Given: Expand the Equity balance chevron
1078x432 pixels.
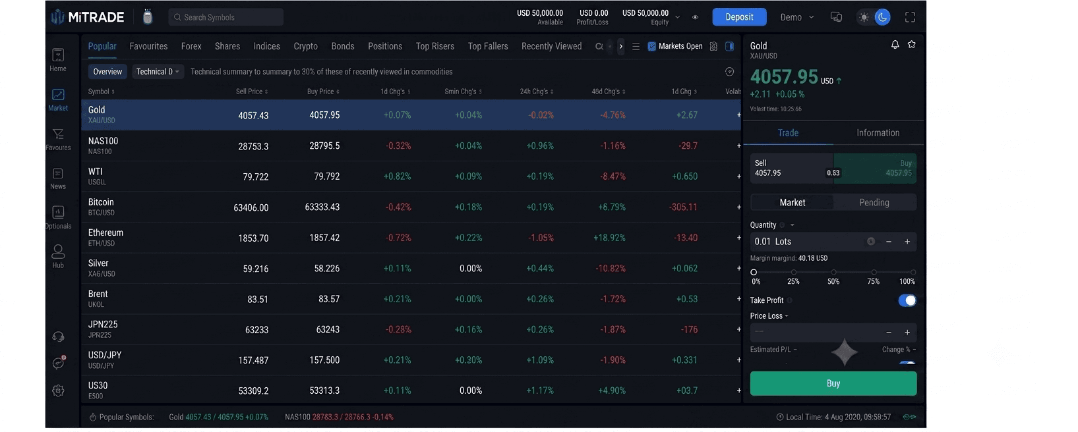Looking at the screenshot, I should point(677,17).
